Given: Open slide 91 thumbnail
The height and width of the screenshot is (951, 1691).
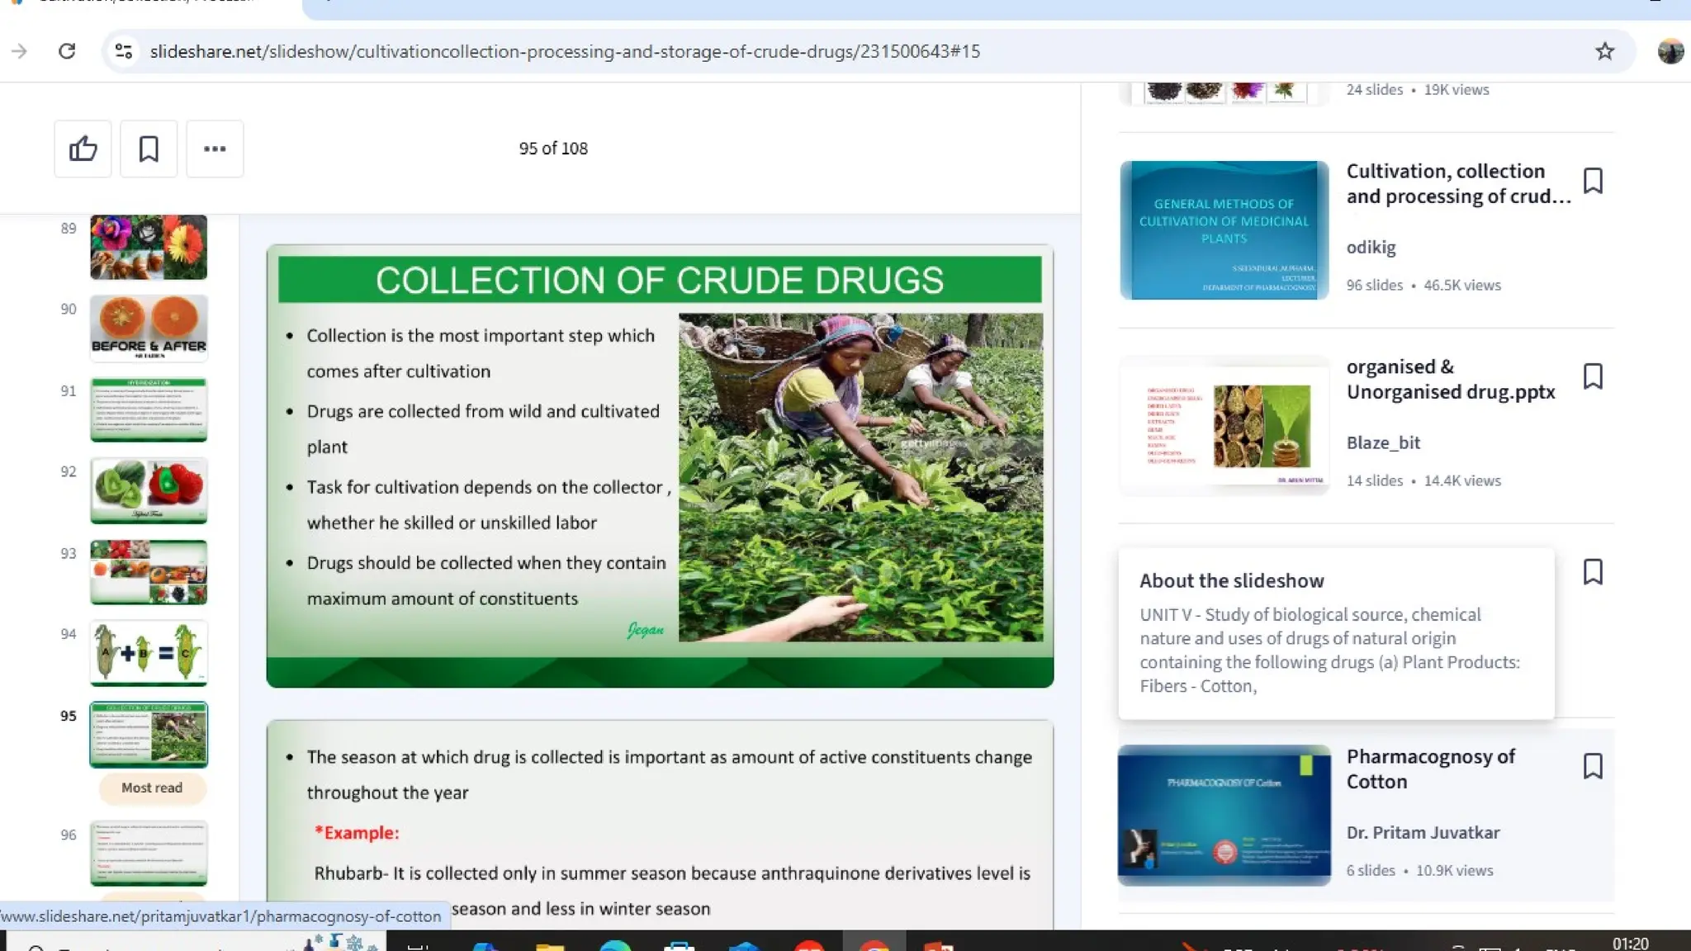Looking at the screenshot, I should [x=149, y=409].
